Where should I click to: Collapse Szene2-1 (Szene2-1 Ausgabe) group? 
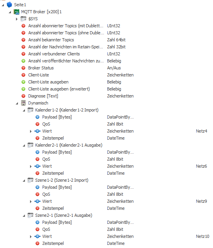click(x=24, y=216)
